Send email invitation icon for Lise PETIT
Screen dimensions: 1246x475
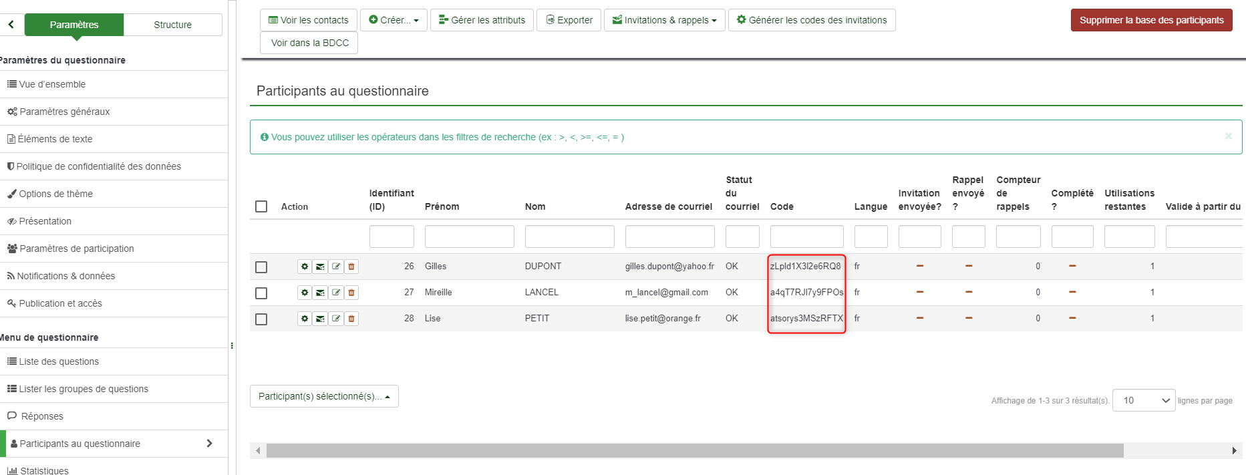(321, 319)
